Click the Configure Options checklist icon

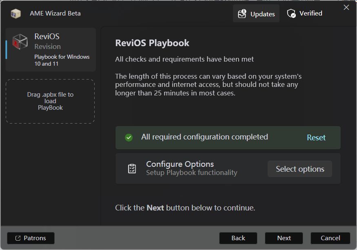(x=132, y=169)
